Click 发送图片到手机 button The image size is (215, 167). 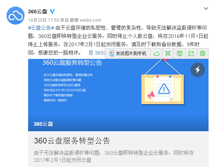(x=128, y=53)
